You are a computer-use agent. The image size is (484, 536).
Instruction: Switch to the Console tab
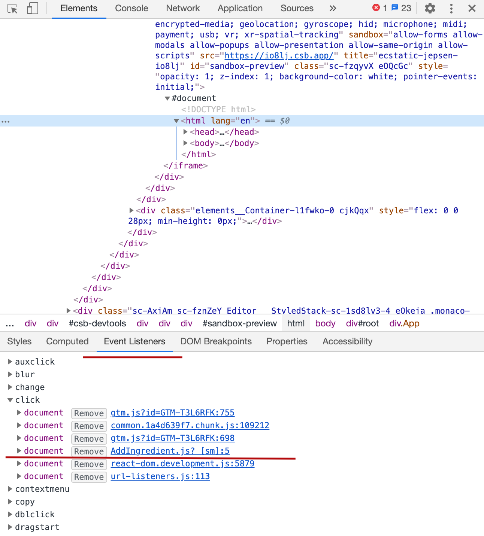131,8
